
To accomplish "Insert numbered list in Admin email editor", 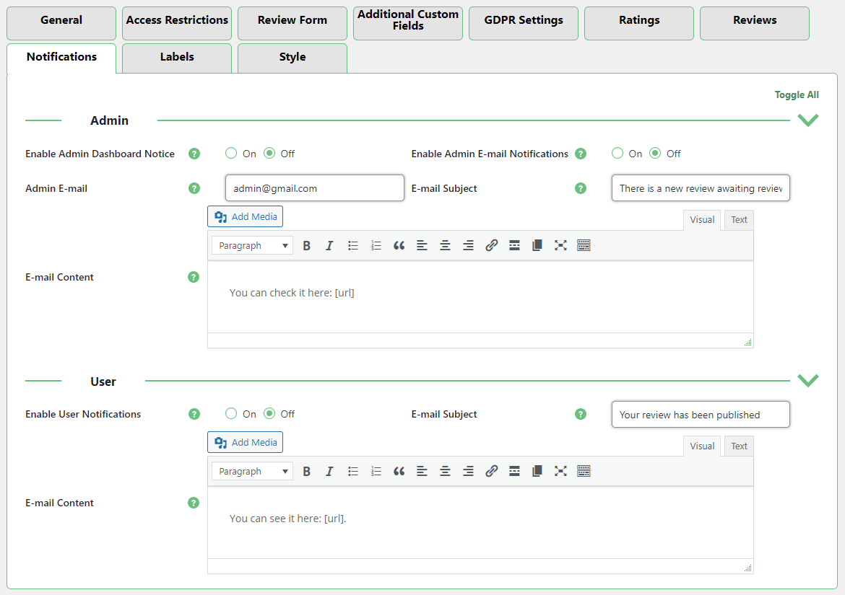I will click(376, 246).
